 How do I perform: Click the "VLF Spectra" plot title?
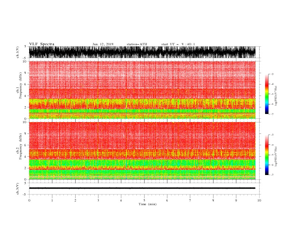pyautogui.click(x=42, y=44)
